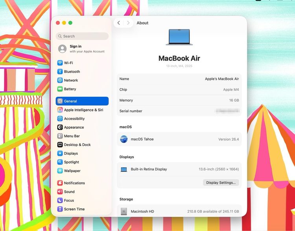Open the Accessibility icon
The height and width of the screenshot is (231, 295).
tap(60, 118)
